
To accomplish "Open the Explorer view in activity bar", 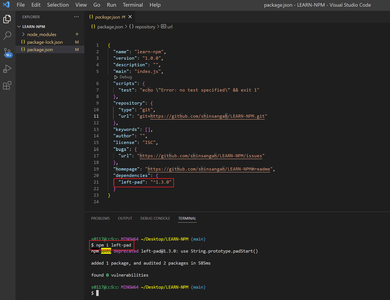I will click(x=7, y=19).
